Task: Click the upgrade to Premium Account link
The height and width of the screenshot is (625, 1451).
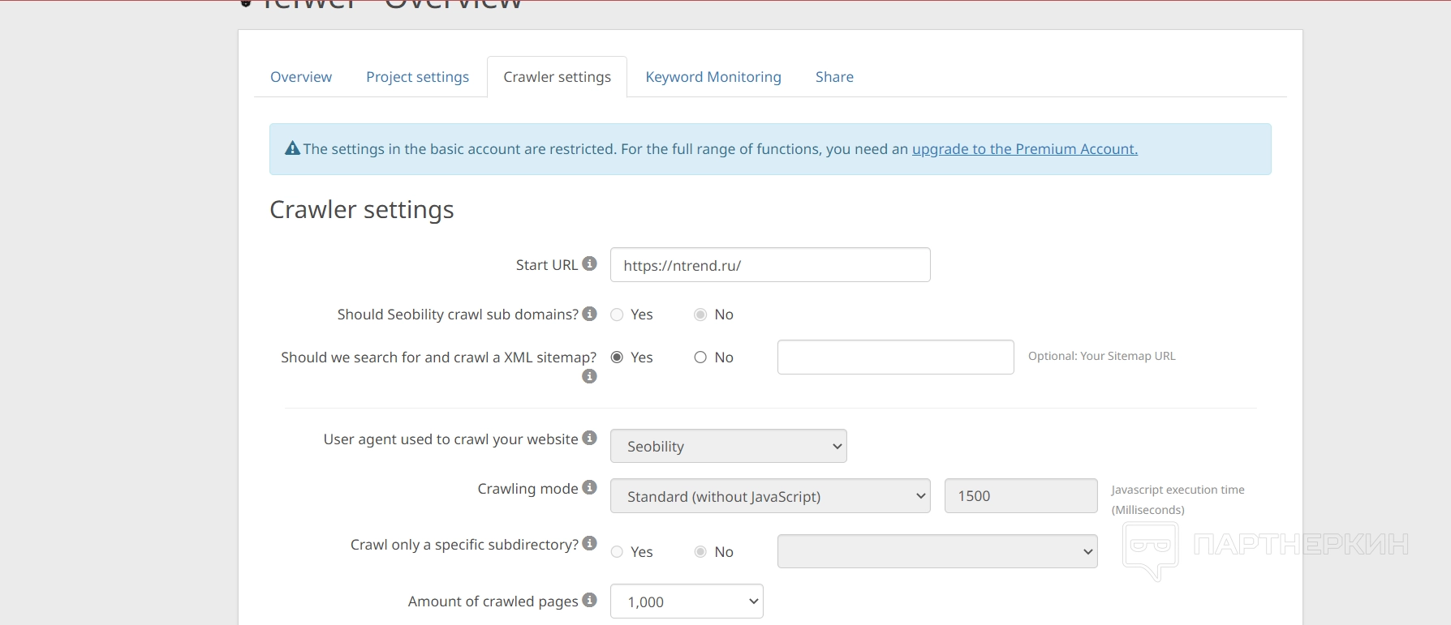Action: [1024, 149]
